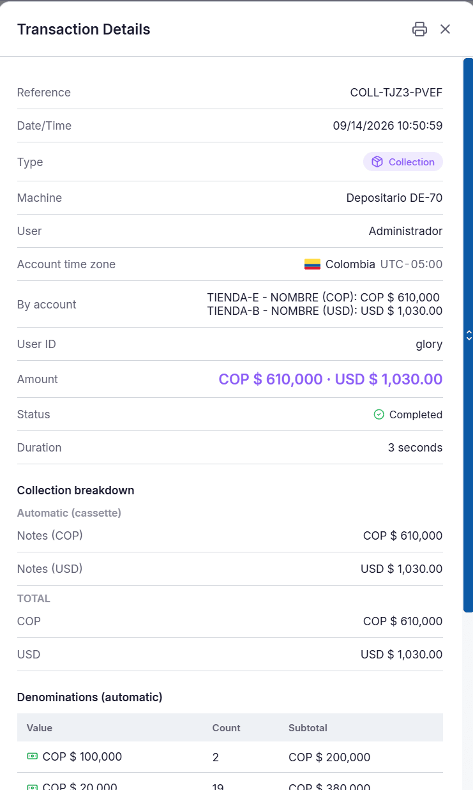The image size is (473, 790).
Task: Click the banknote icon beside COP $ 20,000
Action: click(x=32, y=786)
